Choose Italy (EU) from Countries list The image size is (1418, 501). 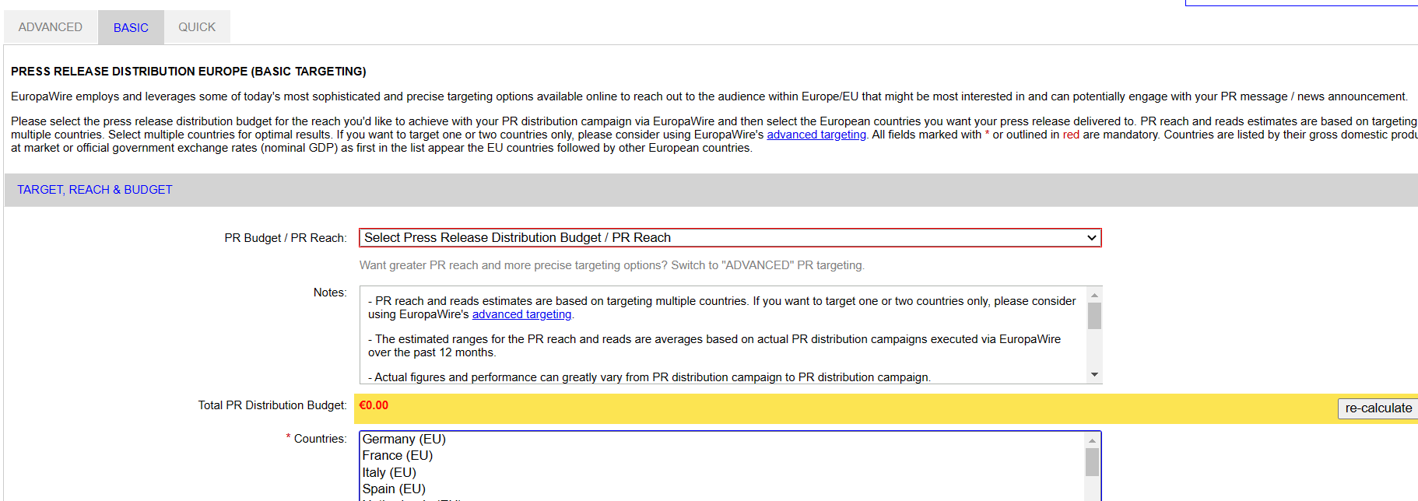(389, 473)
